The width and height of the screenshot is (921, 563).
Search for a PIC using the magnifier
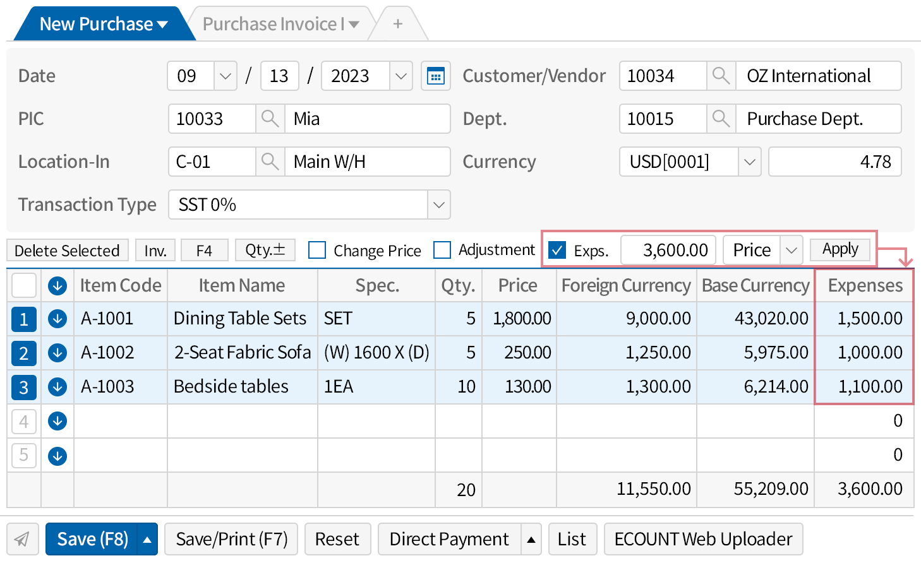(x=270, y=119)
